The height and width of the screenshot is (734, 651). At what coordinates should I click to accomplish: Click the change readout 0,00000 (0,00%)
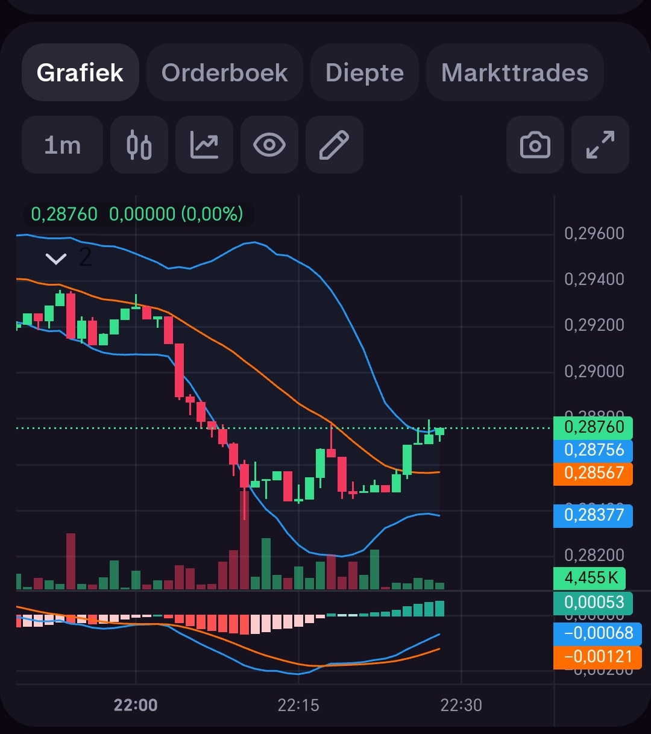point(176,214)
